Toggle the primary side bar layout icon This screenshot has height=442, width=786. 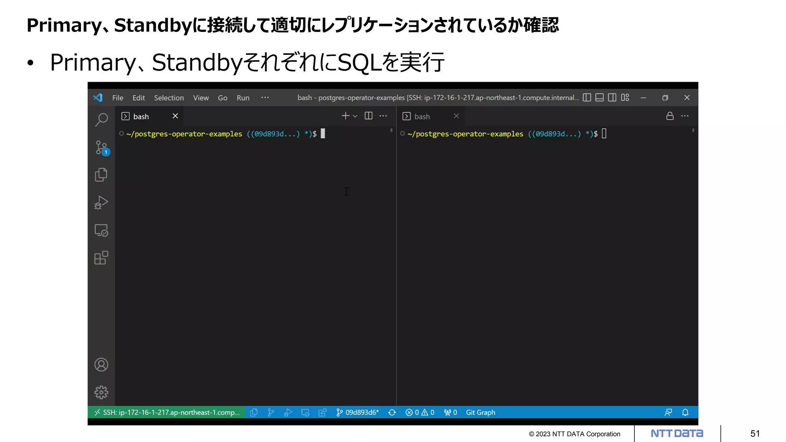tap(587, 97)
